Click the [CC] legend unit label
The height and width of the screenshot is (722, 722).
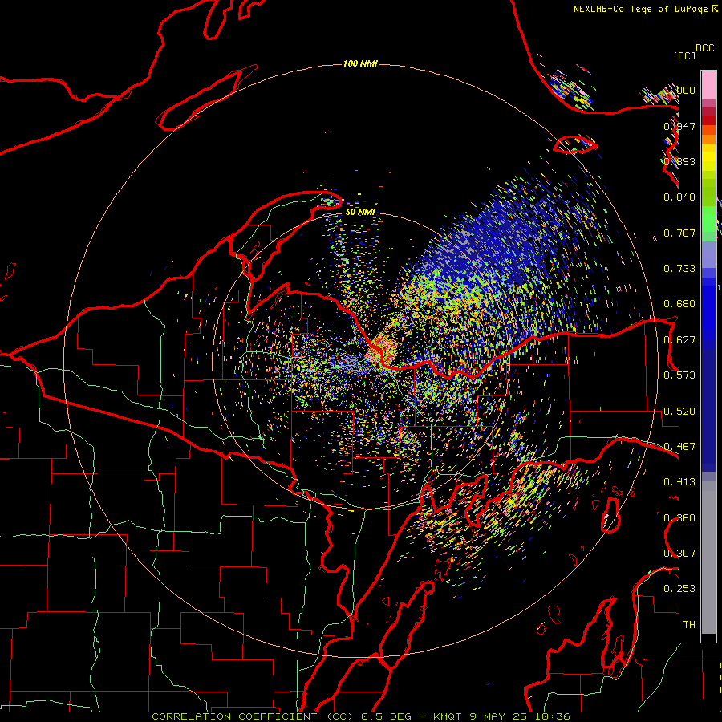[684, 55]
